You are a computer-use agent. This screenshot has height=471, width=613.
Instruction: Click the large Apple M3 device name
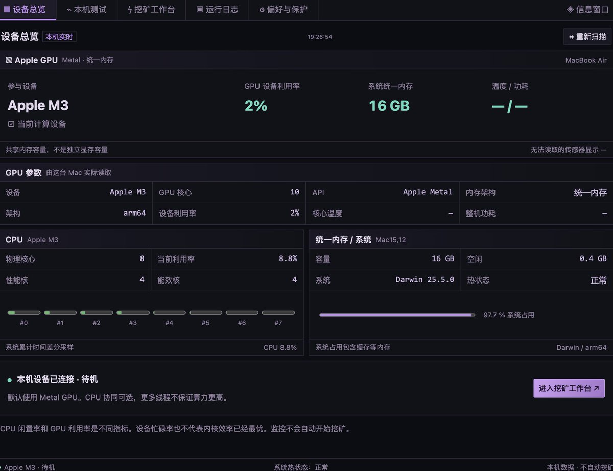coord(38,106)
